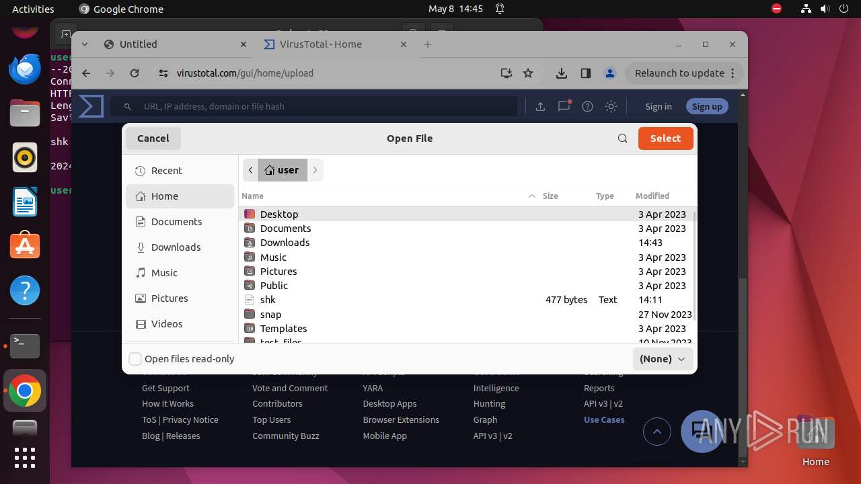Reload the VirusTotal page
861x484 pixels.
pos(135,73)
